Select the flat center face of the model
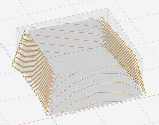Viewport: 159px width, 125px height. (x=83, y=60)
